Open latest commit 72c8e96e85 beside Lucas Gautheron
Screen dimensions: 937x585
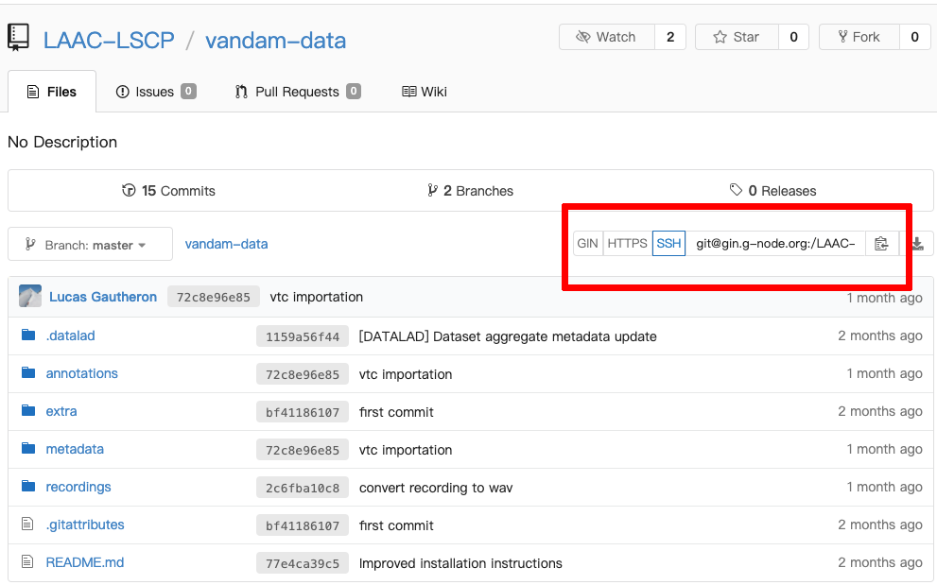click(x=214, y=297)
